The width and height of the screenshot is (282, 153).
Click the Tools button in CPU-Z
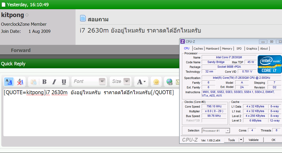[232, 140]
